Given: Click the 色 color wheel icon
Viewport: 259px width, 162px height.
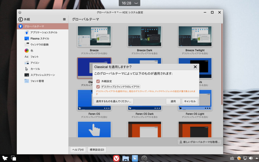Looking at the screenshot, I should [27, 51].
